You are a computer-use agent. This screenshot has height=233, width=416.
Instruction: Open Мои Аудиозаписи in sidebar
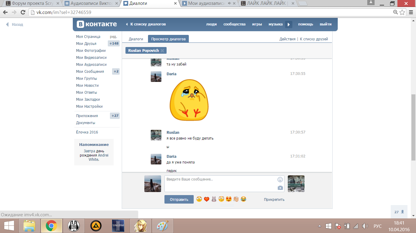point(91,65)
